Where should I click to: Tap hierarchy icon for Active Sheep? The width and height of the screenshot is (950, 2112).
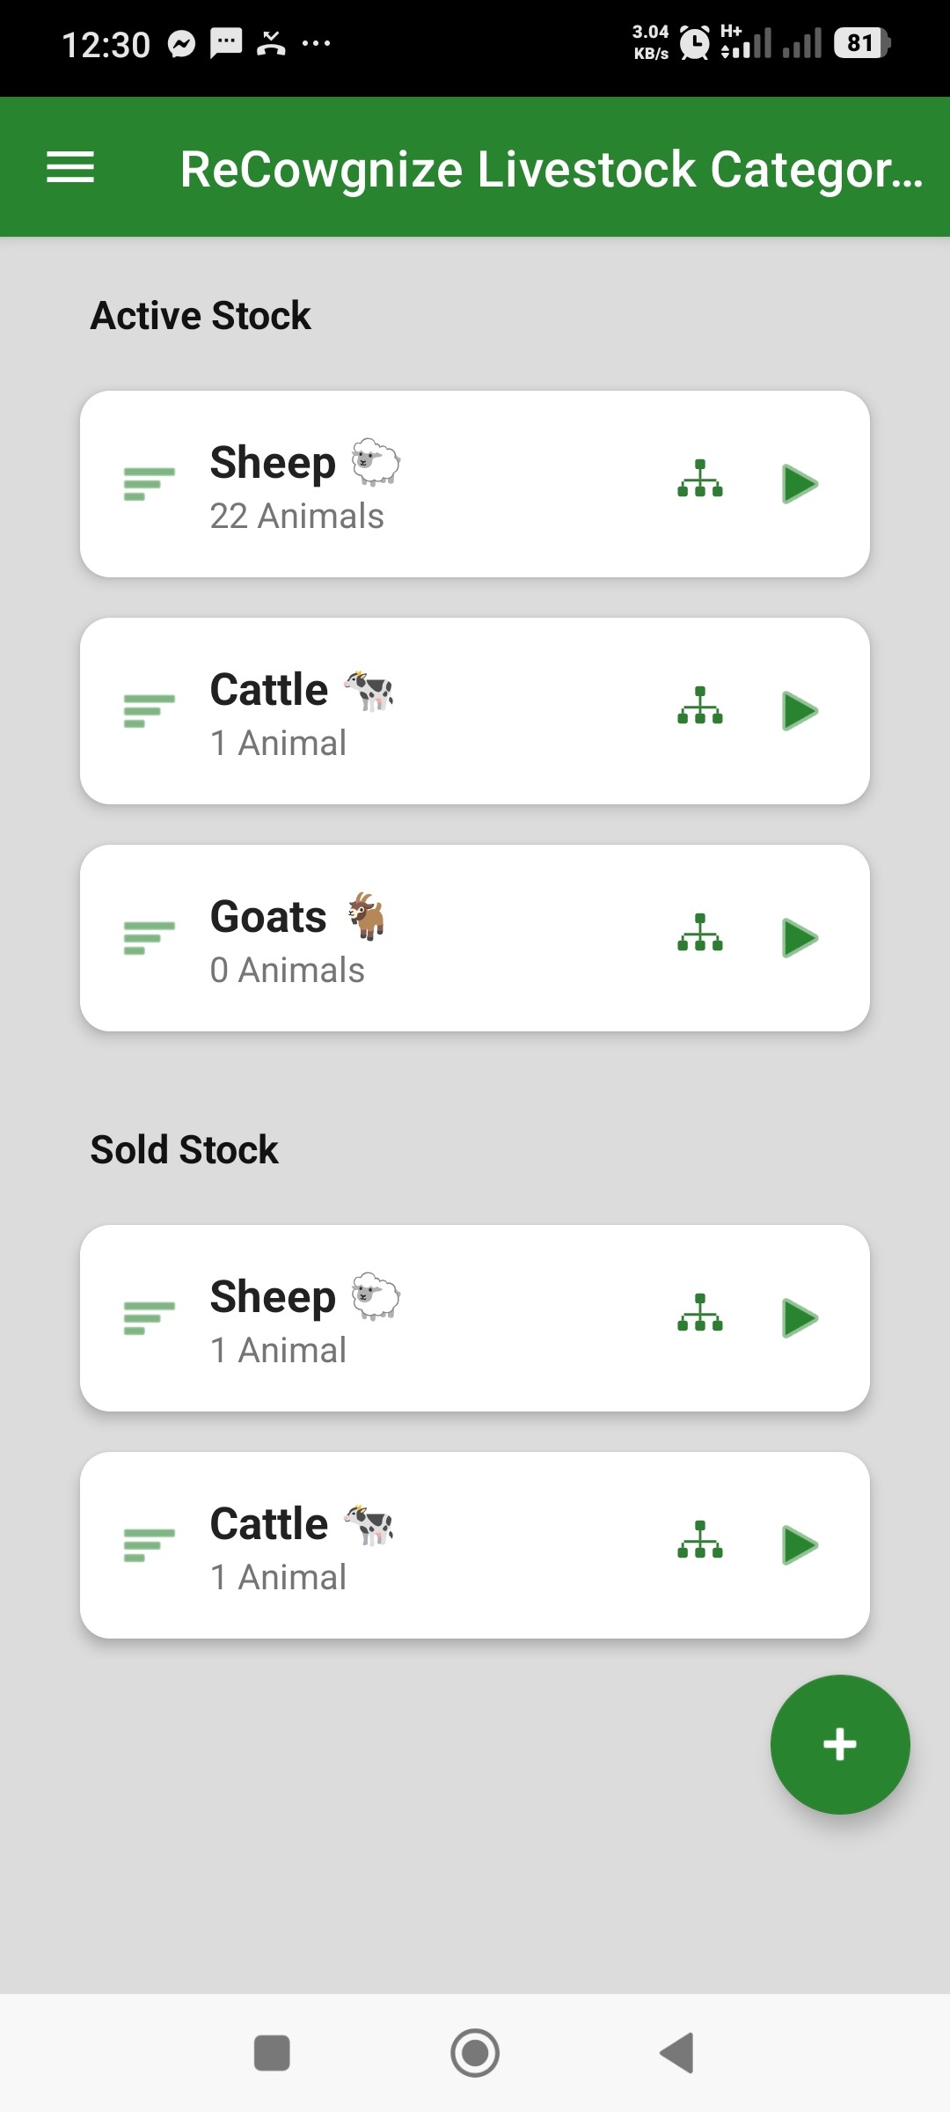pos(700,480)
